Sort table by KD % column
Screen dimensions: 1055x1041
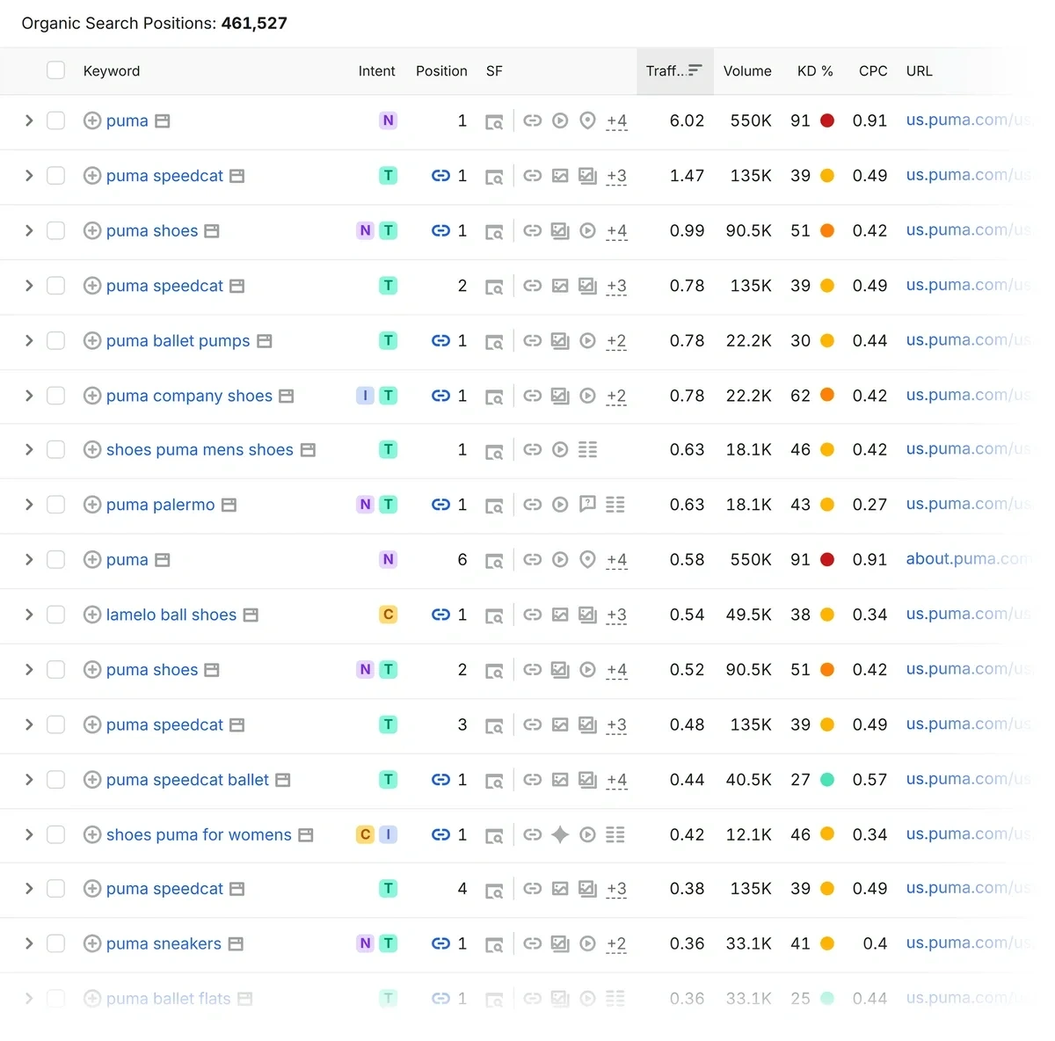(815, 71)
